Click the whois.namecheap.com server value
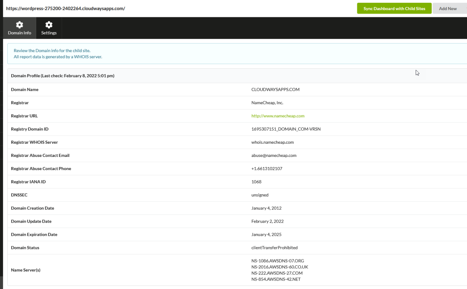 coord(272,142)
